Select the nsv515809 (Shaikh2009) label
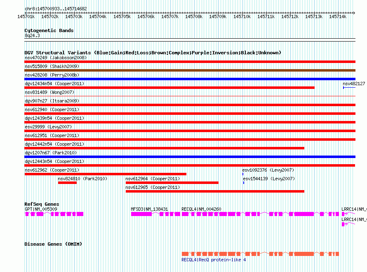367x272 pixels. click(x=52, y=66)
